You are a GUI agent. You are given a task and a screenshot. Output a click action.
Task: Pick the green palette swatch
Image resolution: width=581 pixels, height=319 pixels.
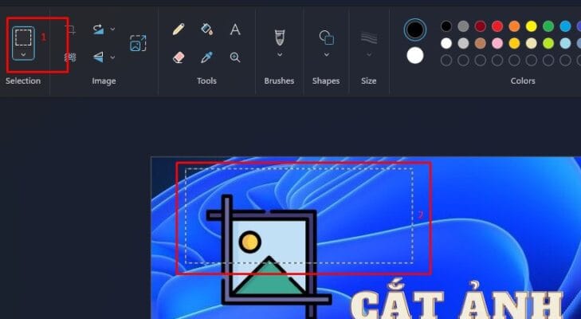tap(548, 26)
